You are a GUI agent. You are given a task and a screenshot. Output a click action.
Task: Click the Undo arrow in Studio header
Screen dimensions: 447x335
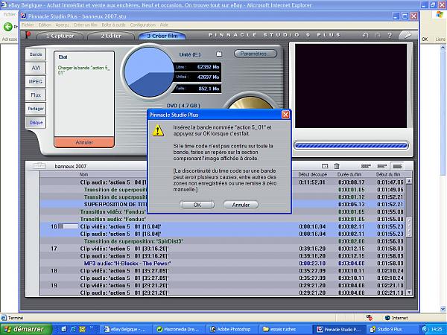[x=366, y=35]
